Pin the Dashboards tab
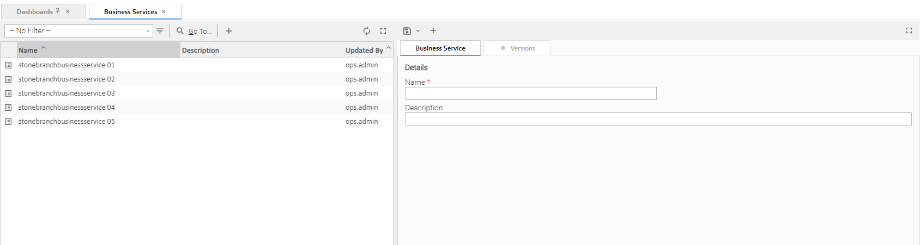 tap(58, 11)
